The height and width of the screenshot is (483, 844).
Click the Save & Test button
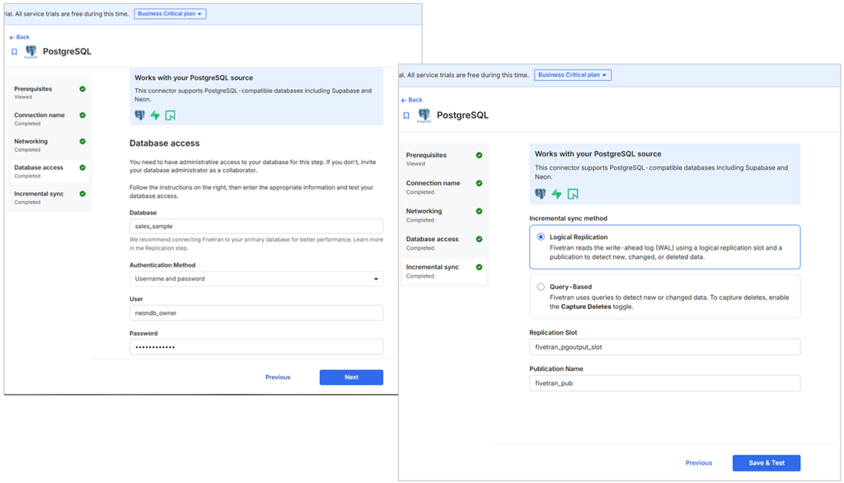click(x=767, y=463)
